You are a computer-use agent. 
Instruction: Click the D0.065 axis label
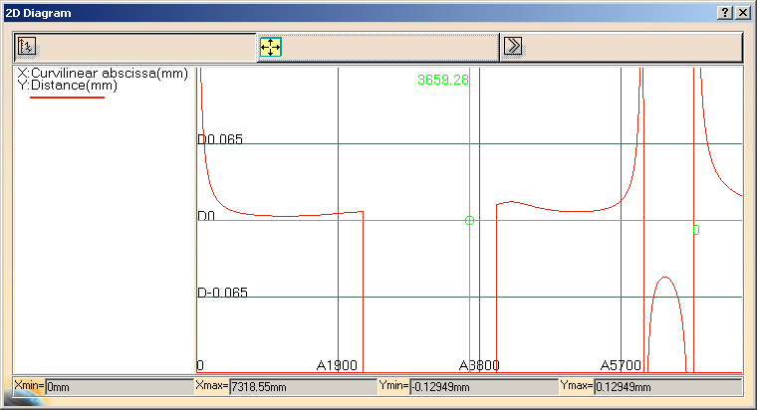pos(220,140)
